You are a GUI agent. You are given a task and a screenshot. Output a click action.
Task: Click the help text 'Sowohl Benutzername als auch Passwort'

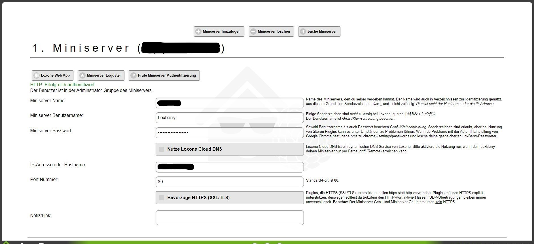404,132
